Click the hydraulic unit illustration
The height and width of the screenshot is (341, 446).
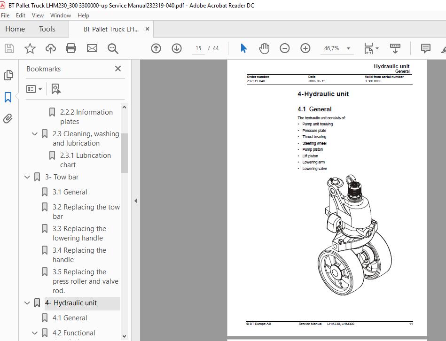[x=354, y=234]
